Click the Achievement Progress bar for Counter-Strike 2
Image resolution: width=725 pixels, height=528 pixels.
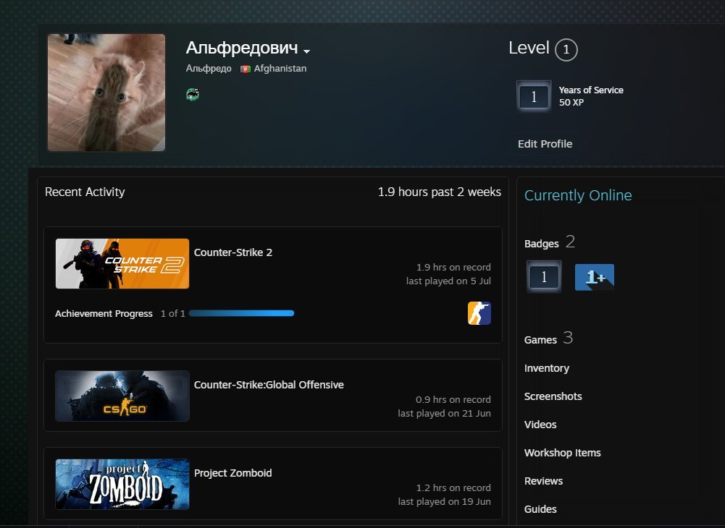[x=241, y=313]
